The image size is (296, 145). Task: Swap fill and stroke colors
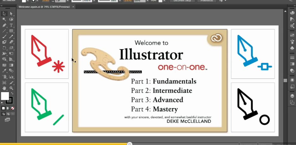(x=12, y=93)
